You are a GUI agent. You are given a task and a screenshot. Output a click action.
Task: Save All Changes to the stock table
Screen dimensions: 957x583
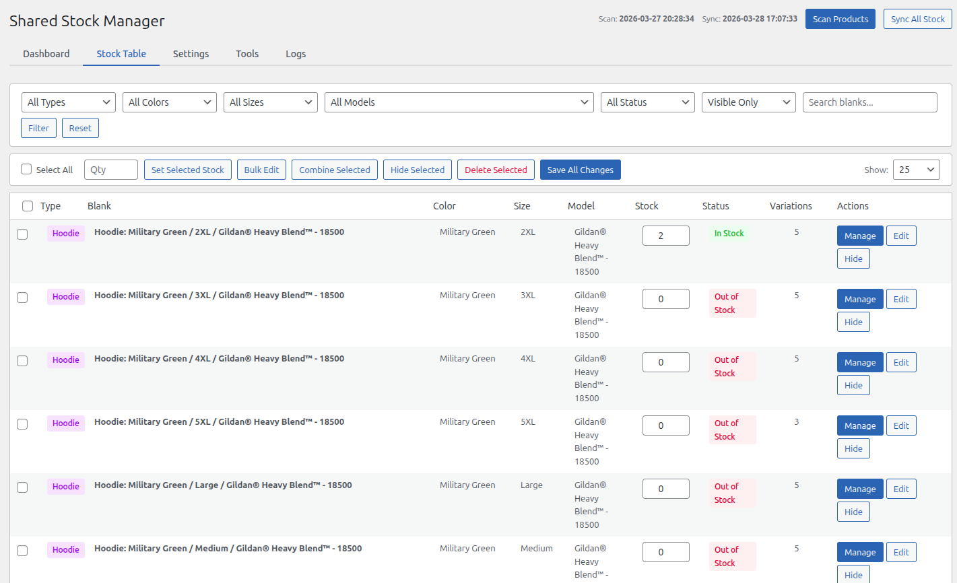pos(580,170)
